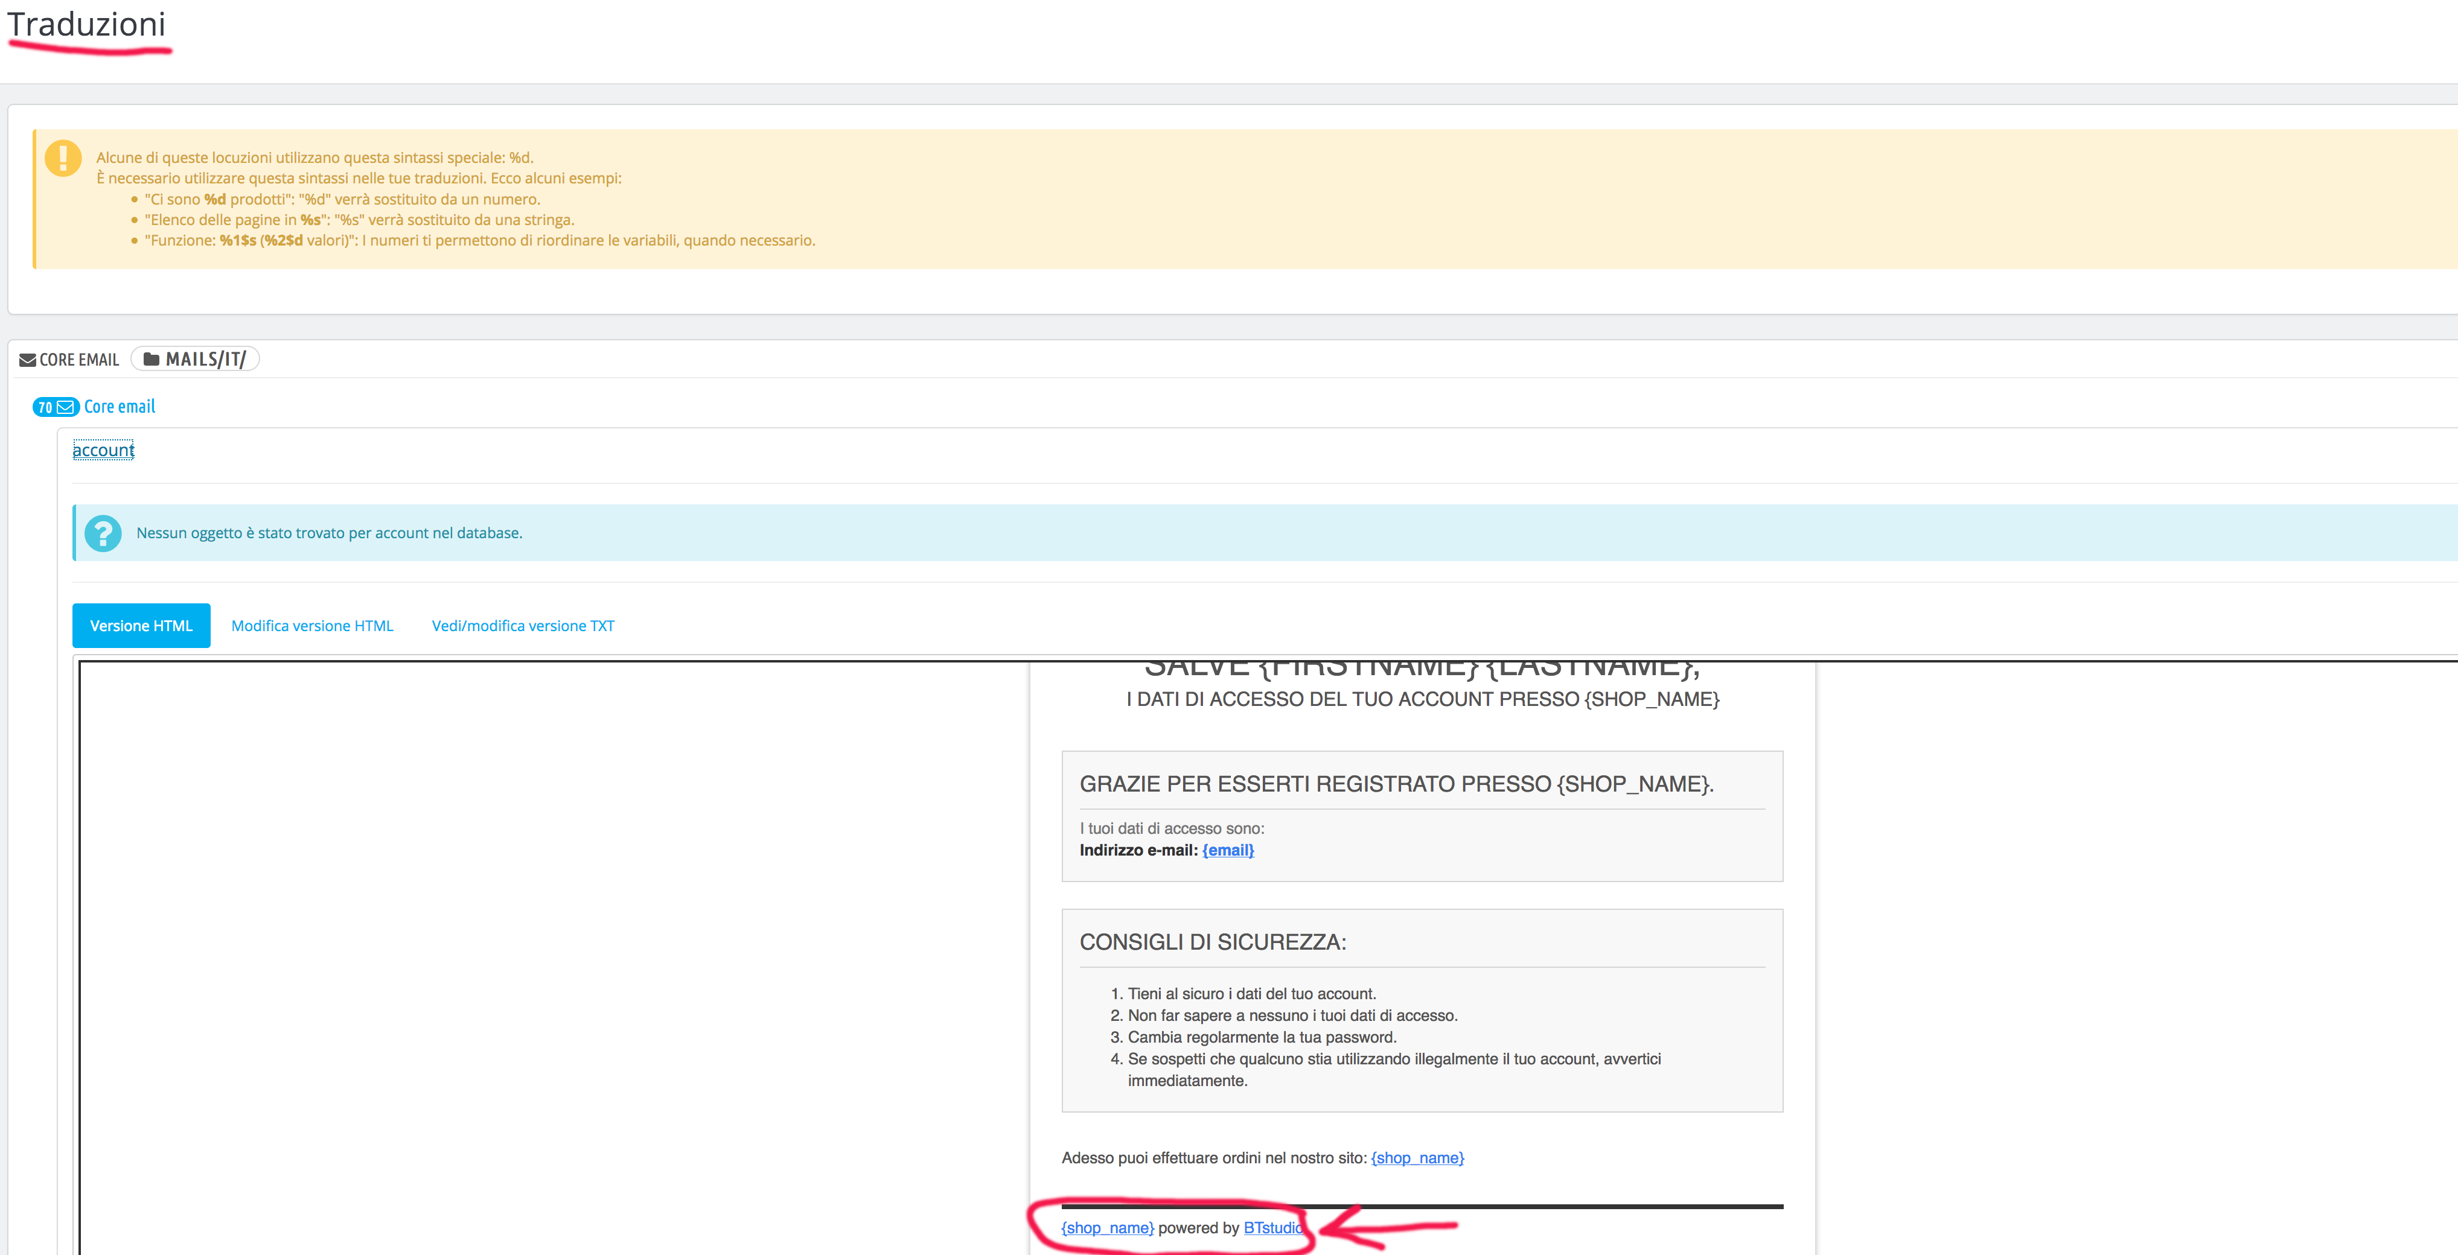
Task: Open {shop_name} link after 'nostro sito'
Action: 1417,1158
